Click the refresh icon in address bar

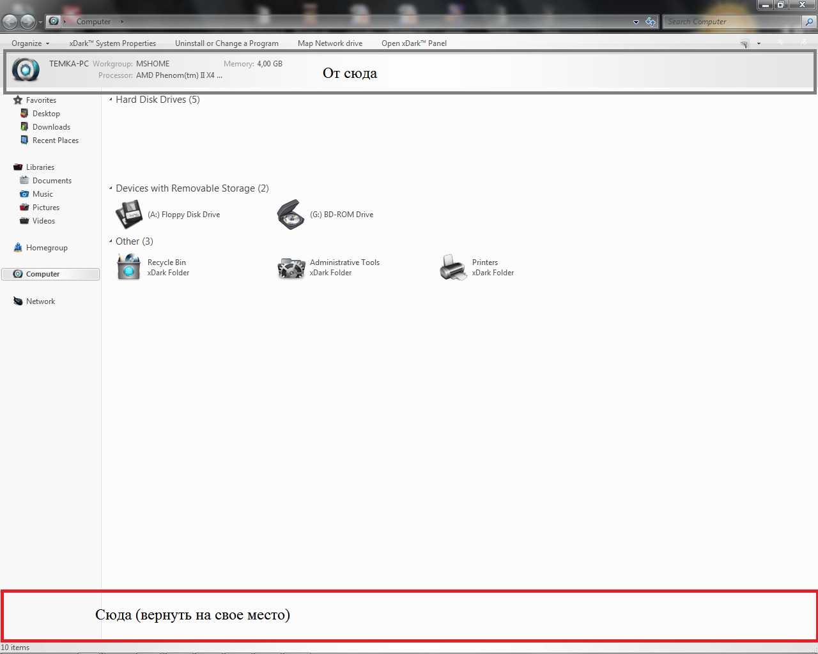651,22
